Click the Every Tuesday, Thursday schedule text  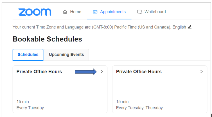tap(139, 108)
